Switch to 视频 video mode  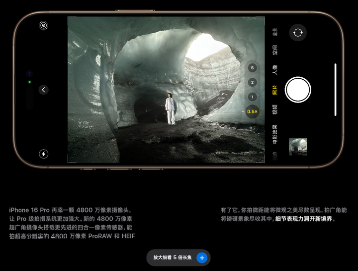point(275,109)
